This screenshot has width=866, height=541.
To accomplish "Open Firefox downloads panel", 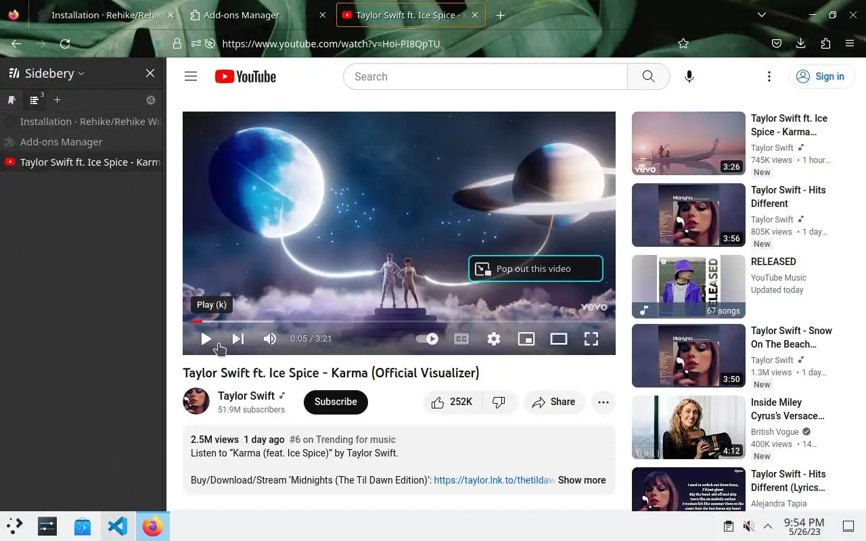I will pos(801,43).
